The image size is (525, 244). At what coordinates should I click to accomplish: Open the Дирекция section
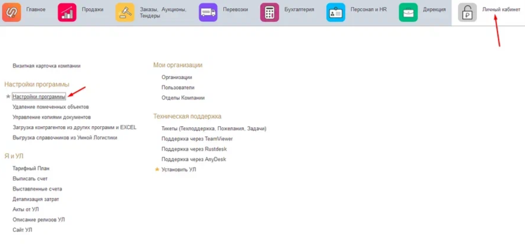(434, 9)
